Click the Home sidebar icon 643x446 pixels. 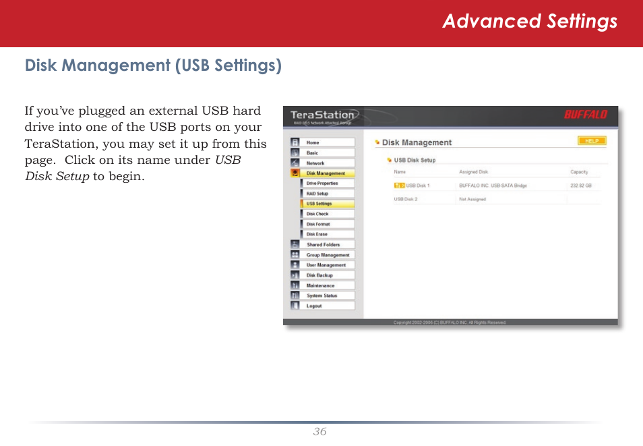coord(295,142)
